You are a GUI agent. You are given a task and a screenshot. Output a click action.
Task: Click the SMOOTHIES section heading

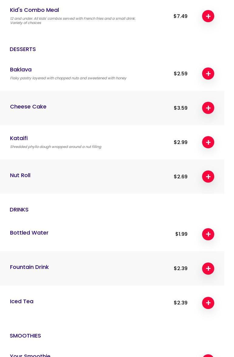coord(25,336)
